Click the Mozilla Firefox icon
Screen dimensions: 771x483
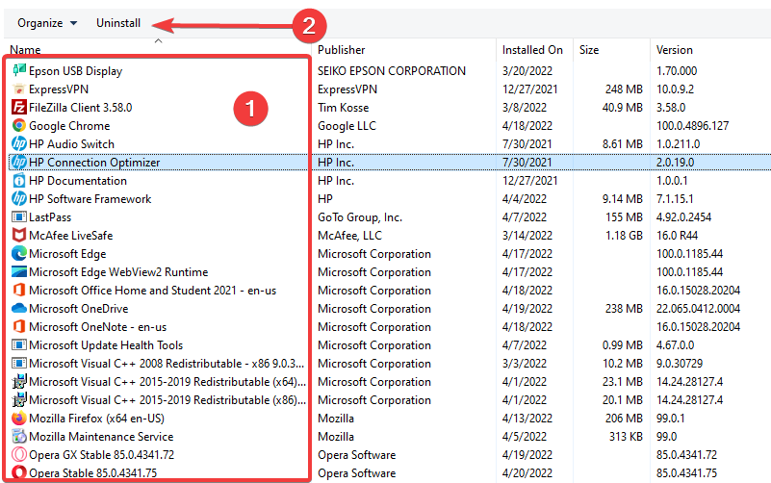coord(19,419)
